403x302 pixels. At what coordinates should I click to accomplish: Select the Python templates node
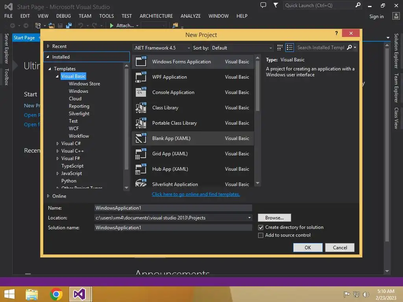point(68,181)
